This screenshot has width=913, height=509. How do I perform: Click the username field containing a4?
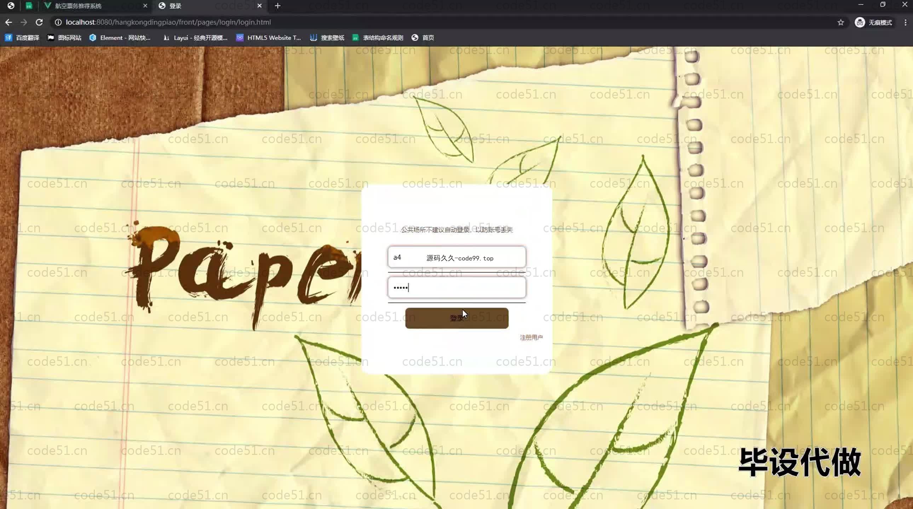[456, 257]
